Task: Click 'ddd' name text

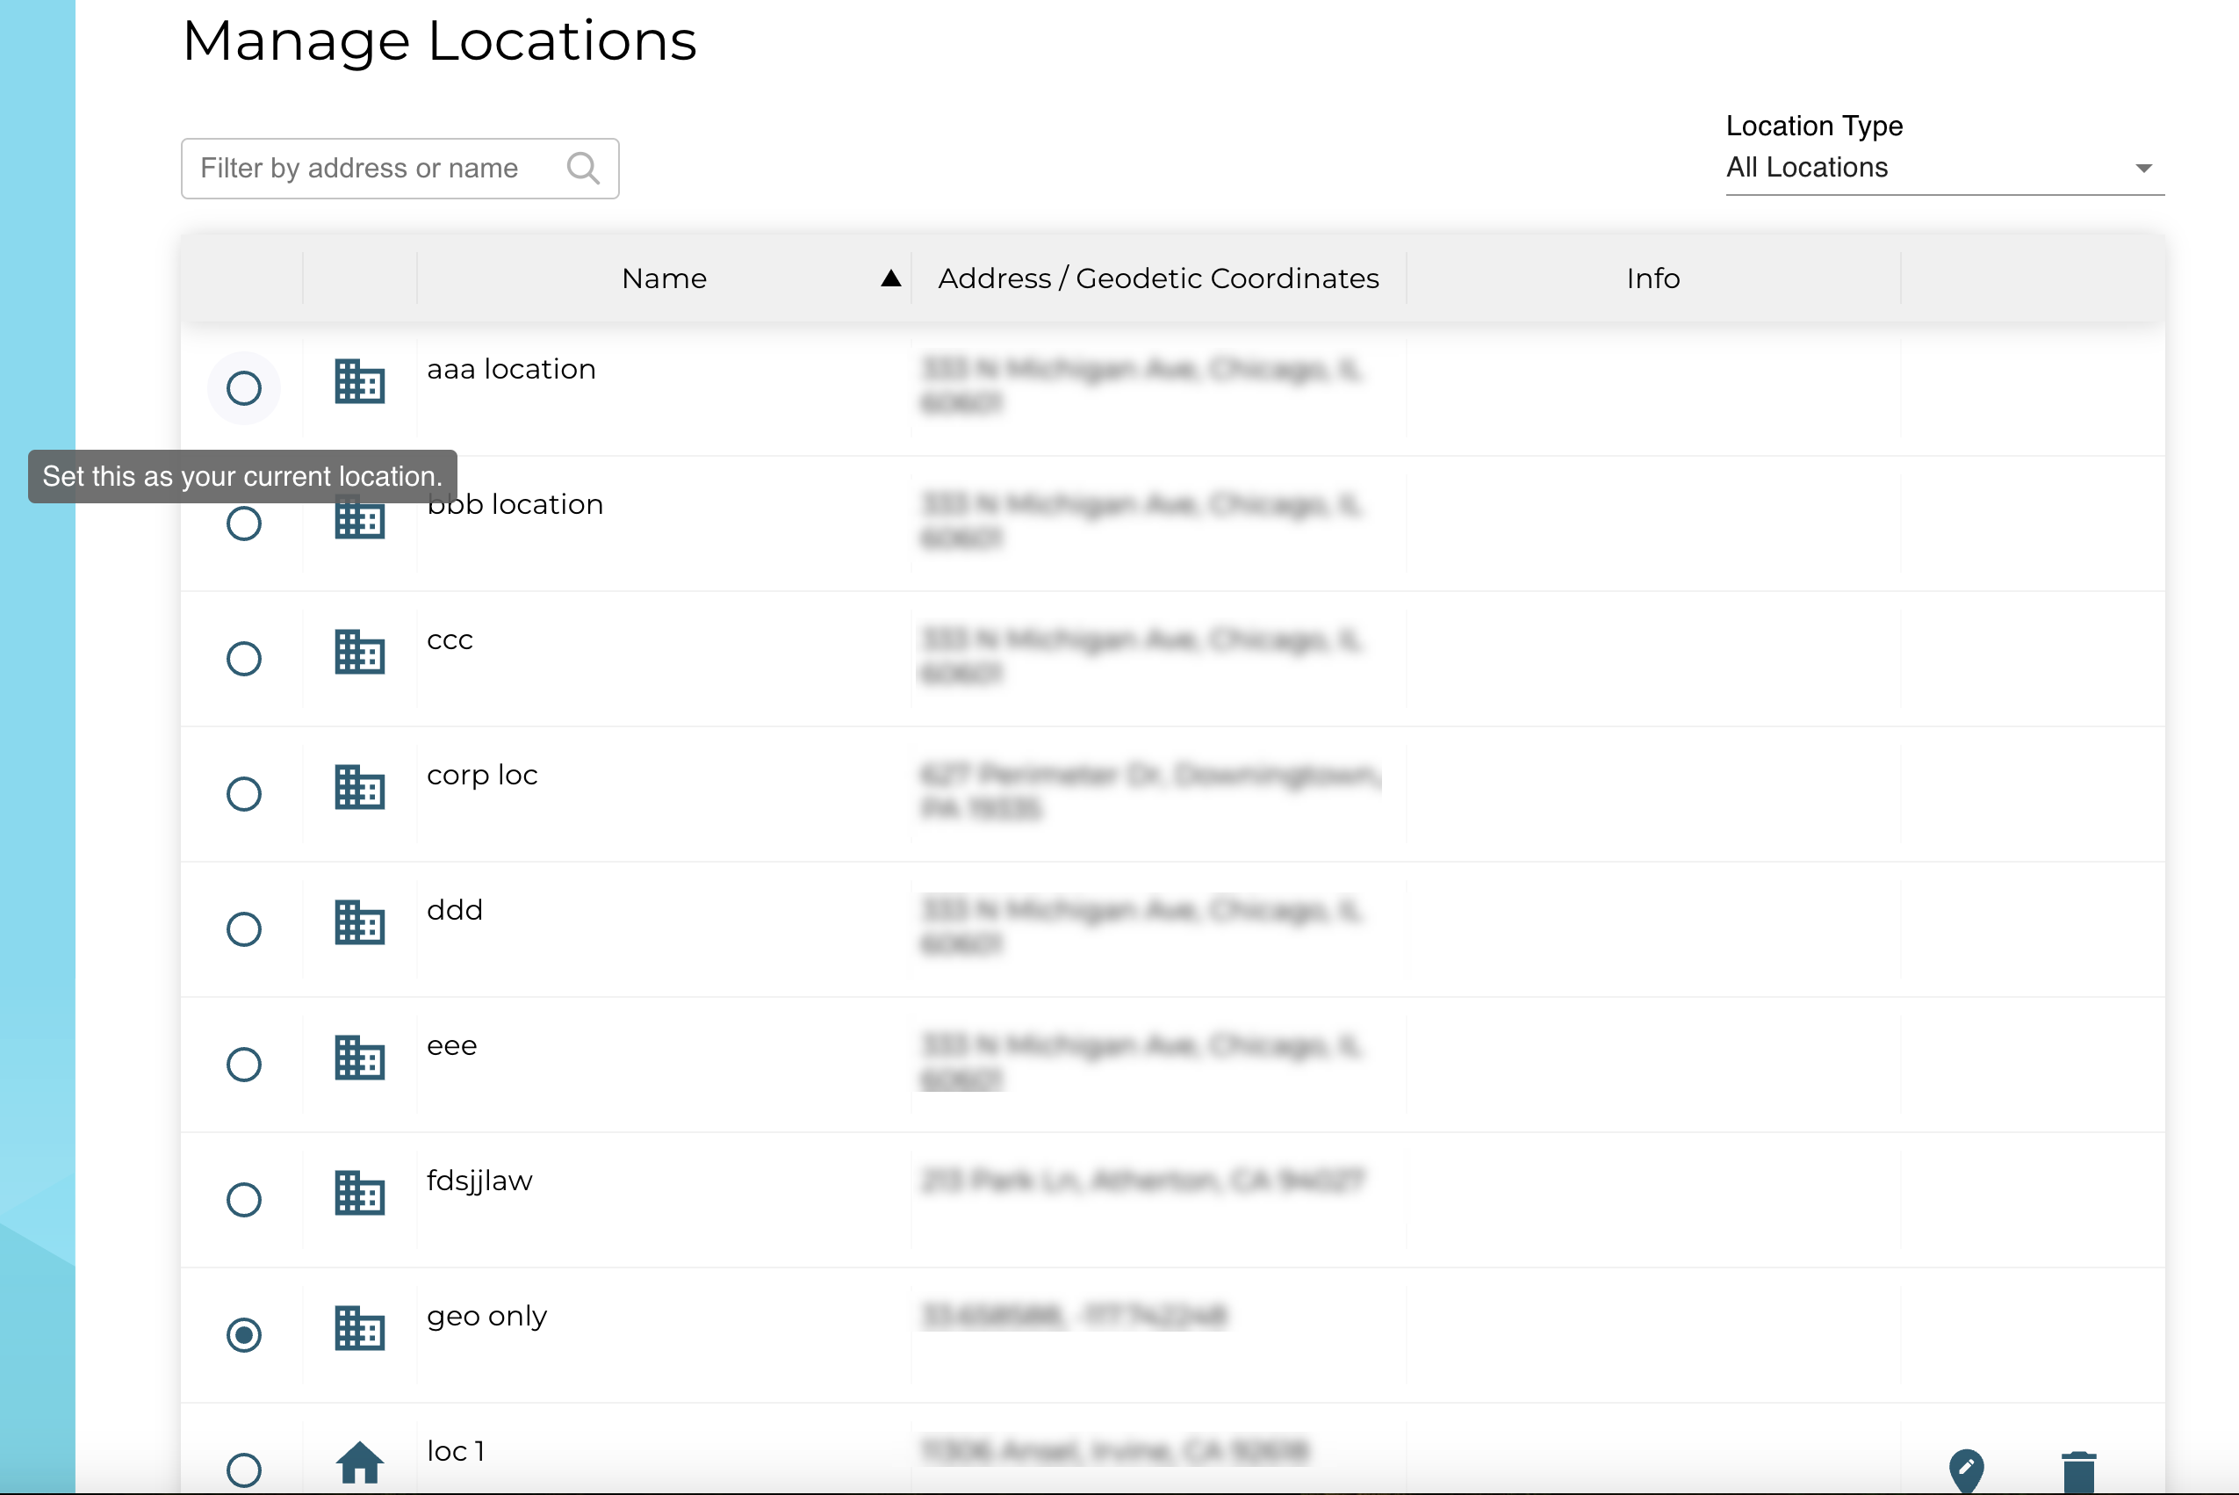Action: tap(455, 911)
